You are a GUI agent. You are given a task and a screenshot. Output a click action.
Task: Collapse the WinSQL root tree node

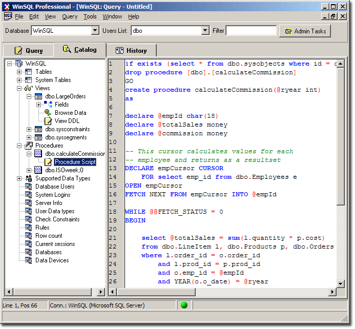point(9,64)
